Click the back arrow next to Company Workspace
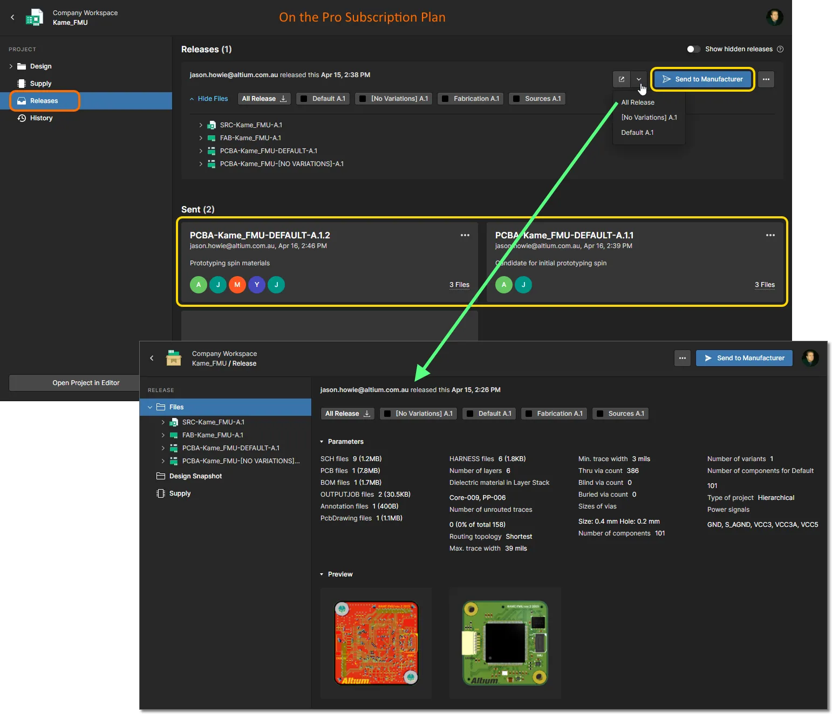Viewport: 832px width, 714px height. point(12,17)
